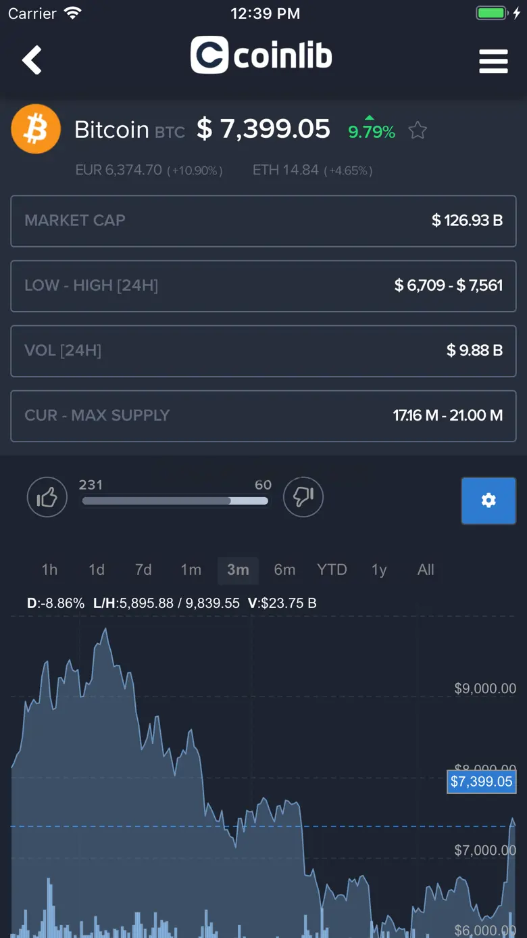This screenshot has height=938, width=527.
Task: Show the All time chart range
Action: click(x=426, y=570)
